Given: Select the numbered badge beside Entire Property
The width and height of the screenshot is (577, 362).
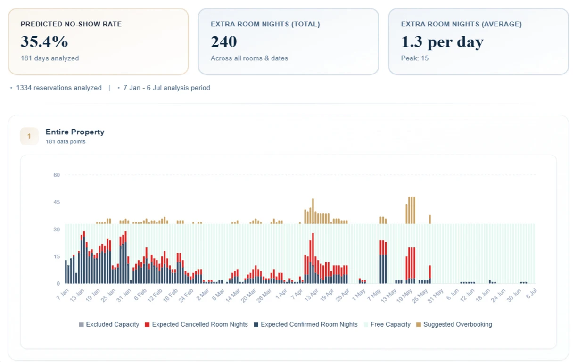Looking at the screenshot, I should click(29, 136).
